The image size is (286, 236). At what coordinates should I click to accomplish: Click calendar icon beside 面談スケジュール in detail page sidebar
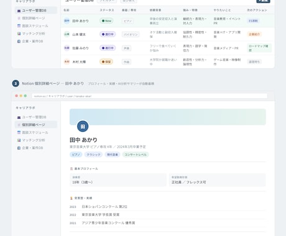click(19, 132)
